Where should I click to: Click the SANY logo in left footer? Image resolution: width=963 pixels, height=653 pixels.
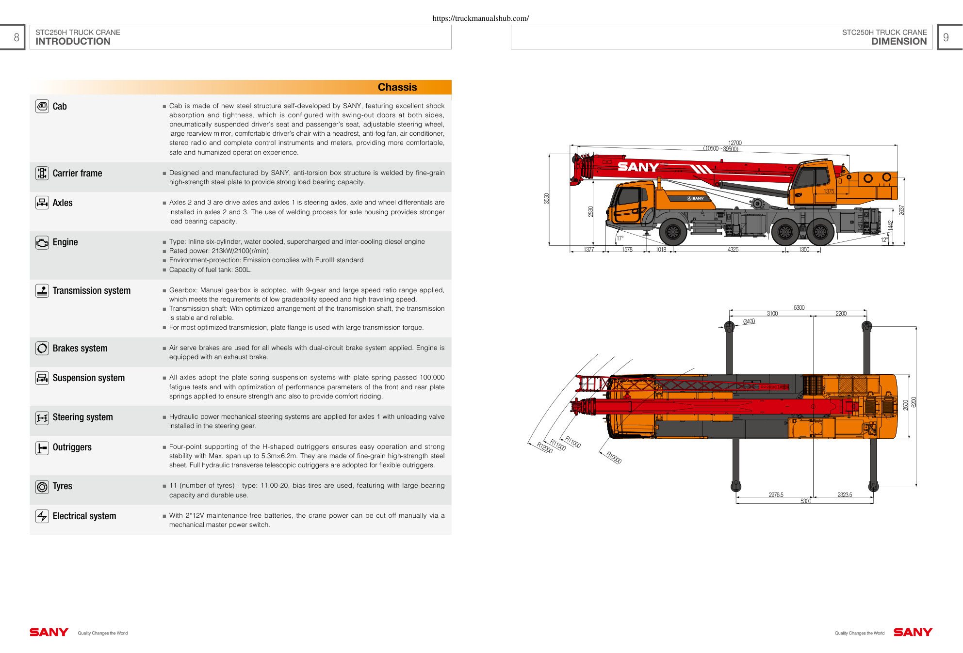[49, 632]
